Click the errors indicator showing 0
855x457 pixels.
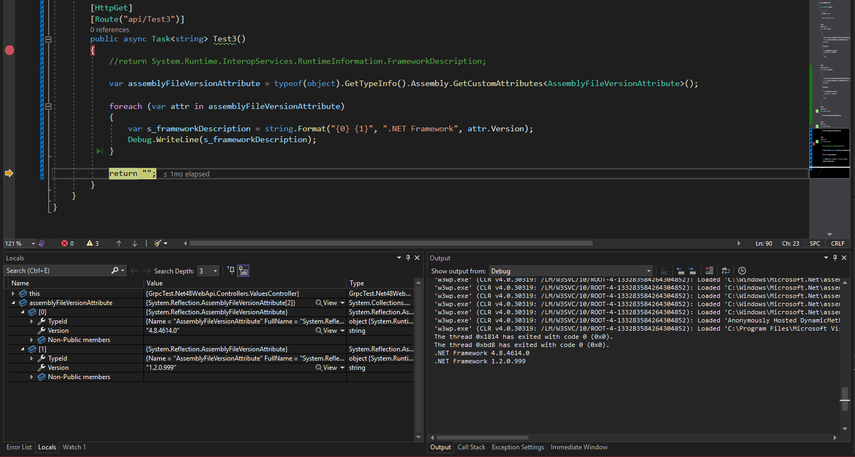tap(68, 243)
